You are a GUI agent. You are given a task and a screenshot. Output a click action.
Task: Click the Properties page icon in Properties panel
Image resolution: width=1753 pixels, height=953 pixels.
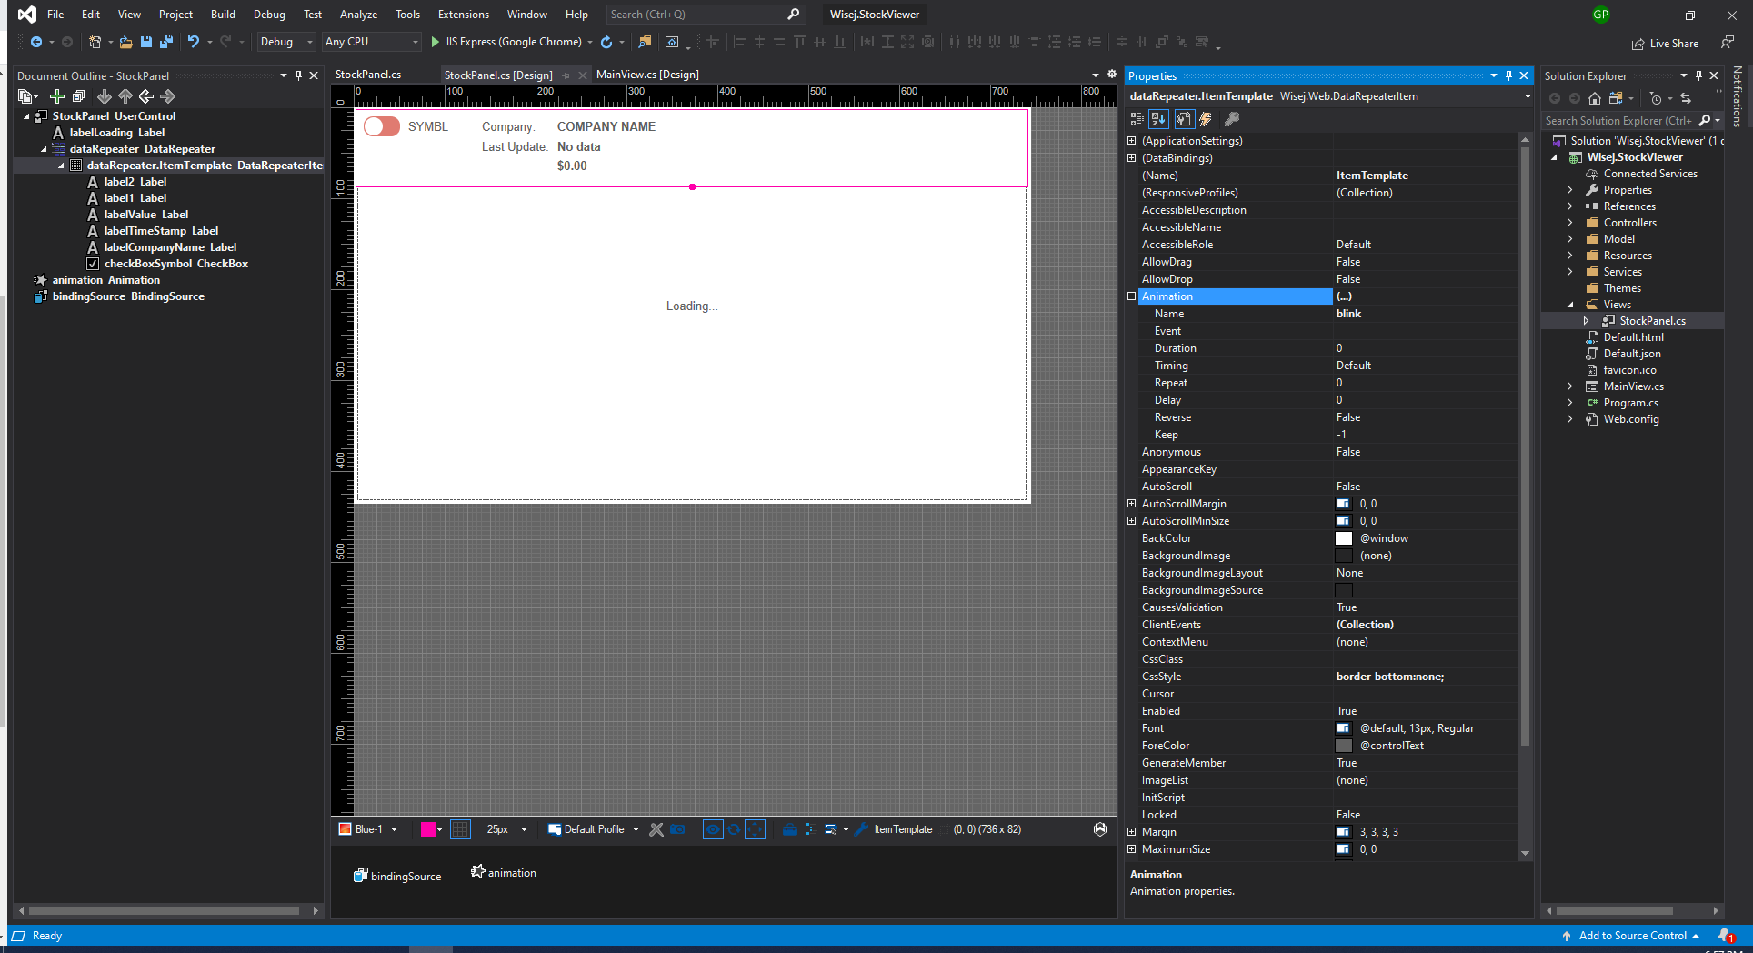click(1184, 119)
